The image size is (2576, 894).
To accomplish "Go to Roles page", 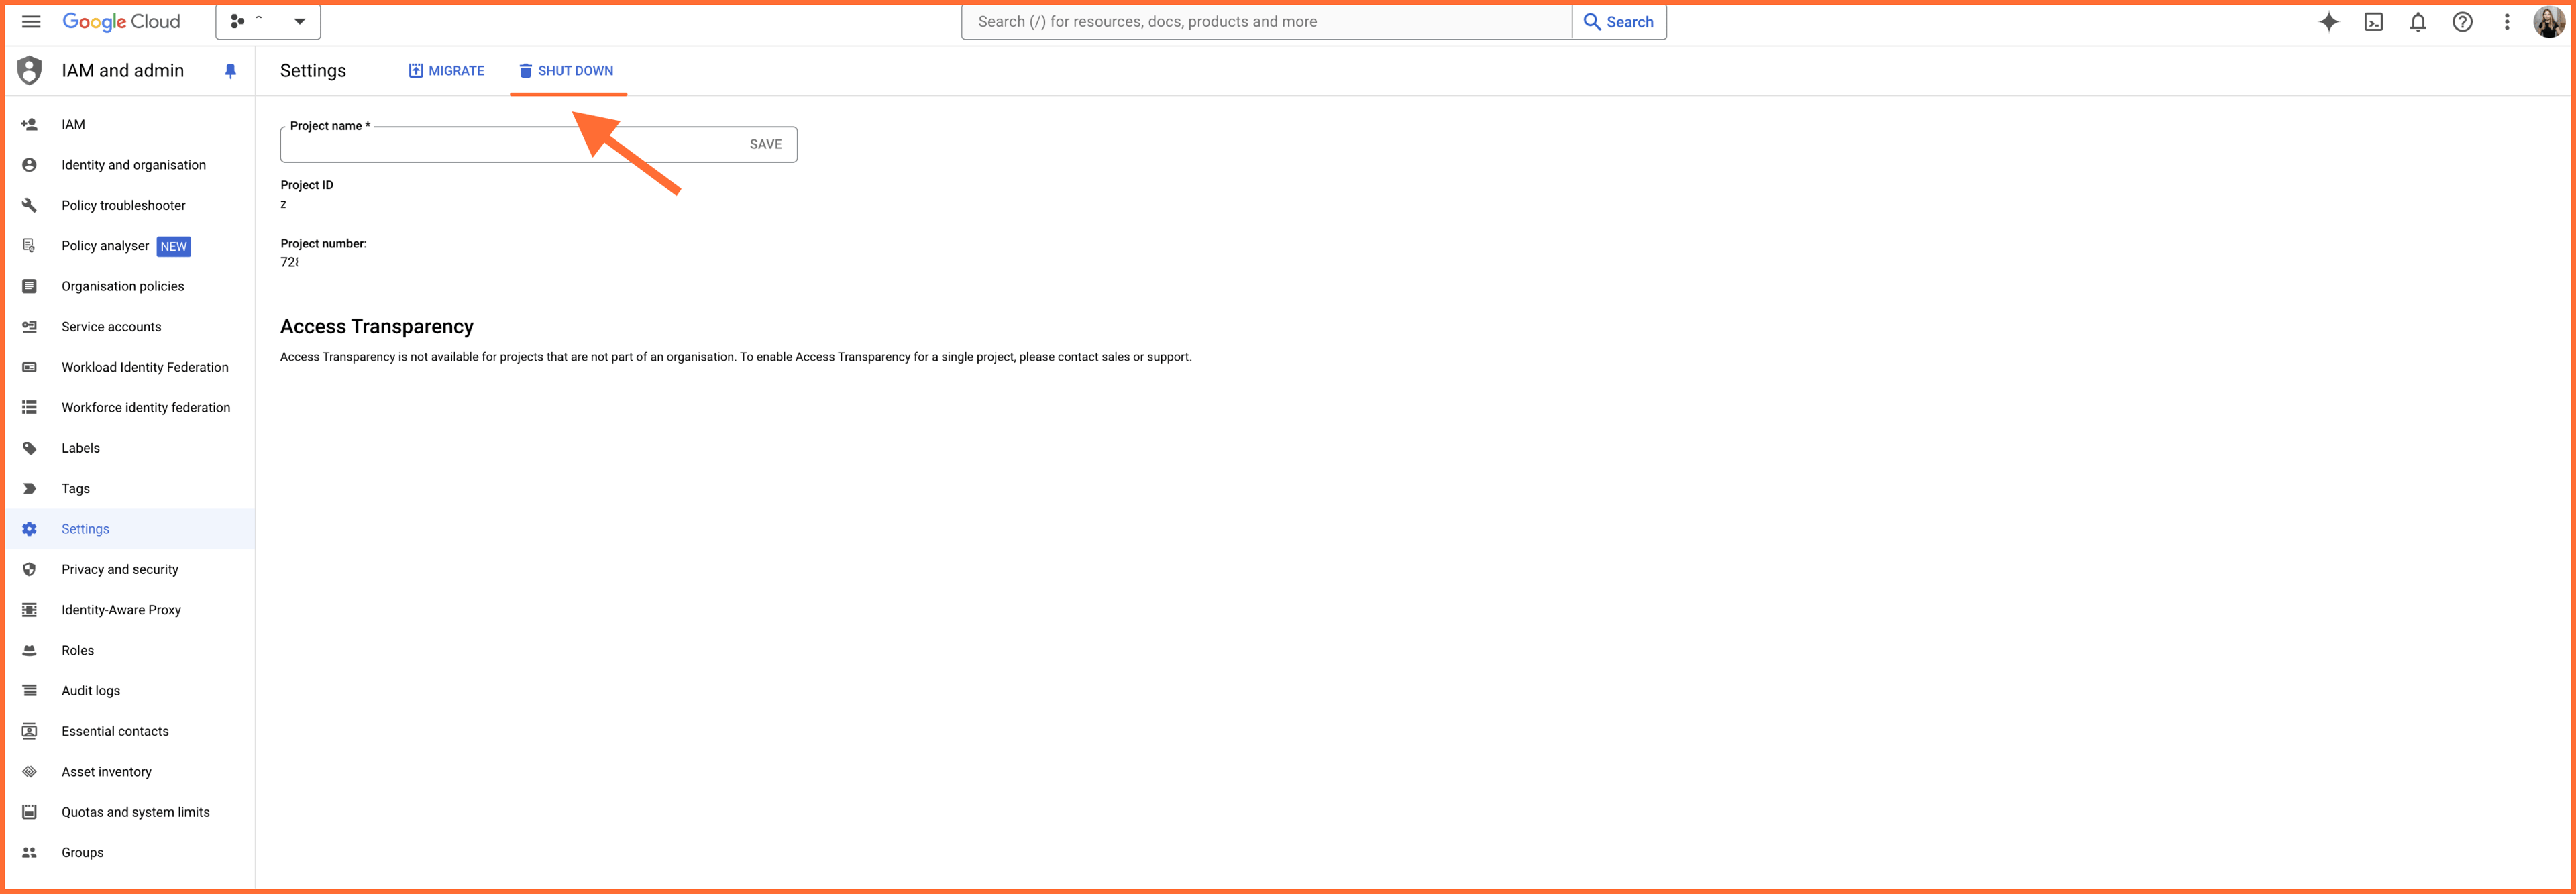I will (130, 650).
